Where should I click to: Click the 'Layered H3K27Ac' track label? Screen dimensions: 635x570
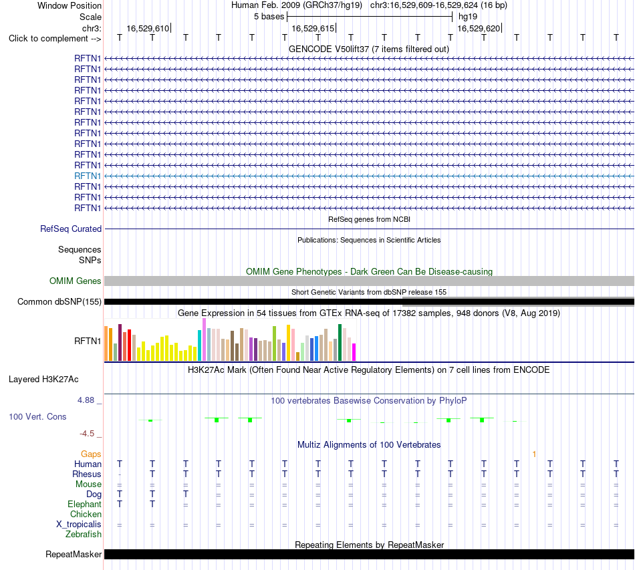pos(43,380)
